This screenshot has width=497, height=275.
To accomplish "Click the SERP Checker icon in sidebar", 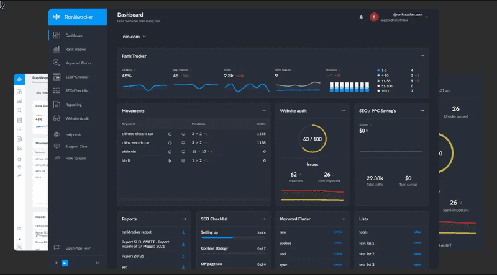I will point(57,77).
